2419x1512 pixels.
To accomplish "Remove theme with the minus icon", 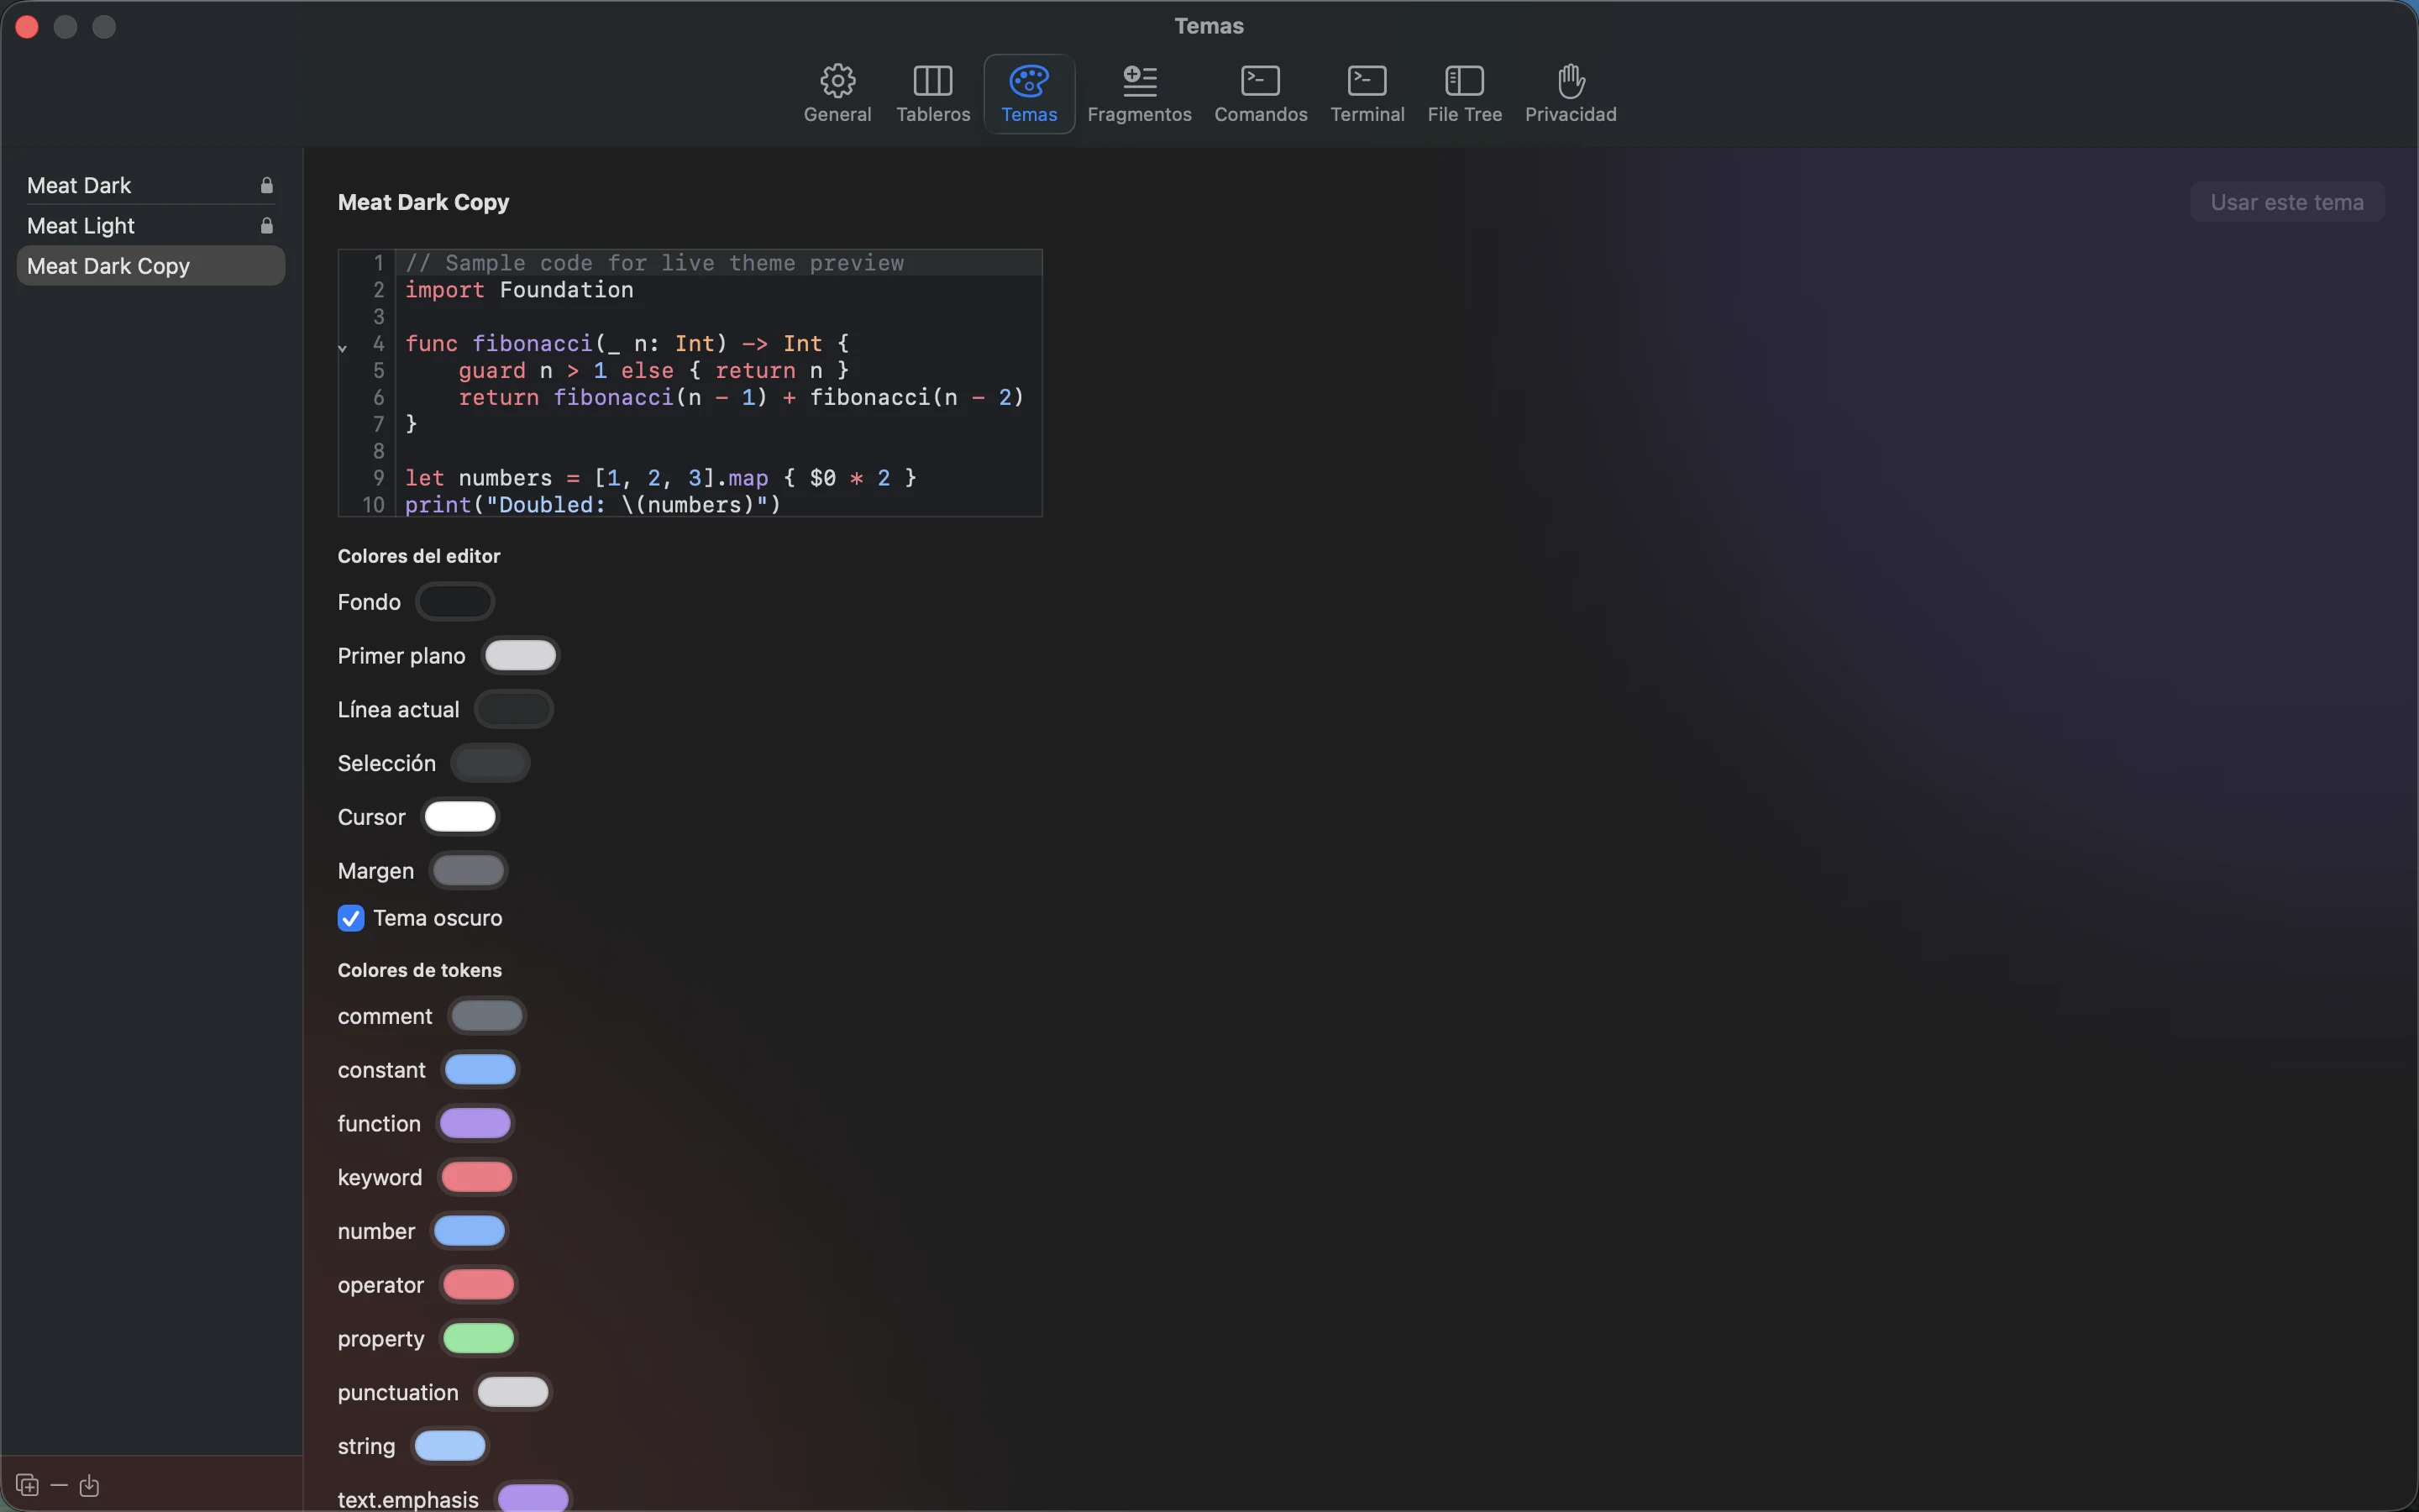I will click(x=59, y=1485).
